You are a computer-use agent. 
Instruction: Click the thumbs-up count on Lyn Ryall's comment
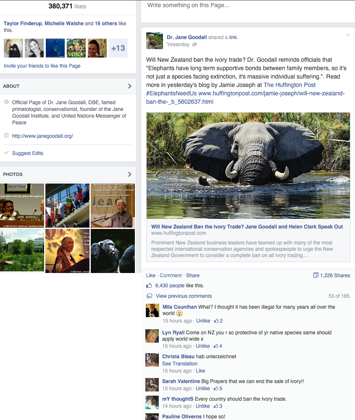(x=218, y=346)
